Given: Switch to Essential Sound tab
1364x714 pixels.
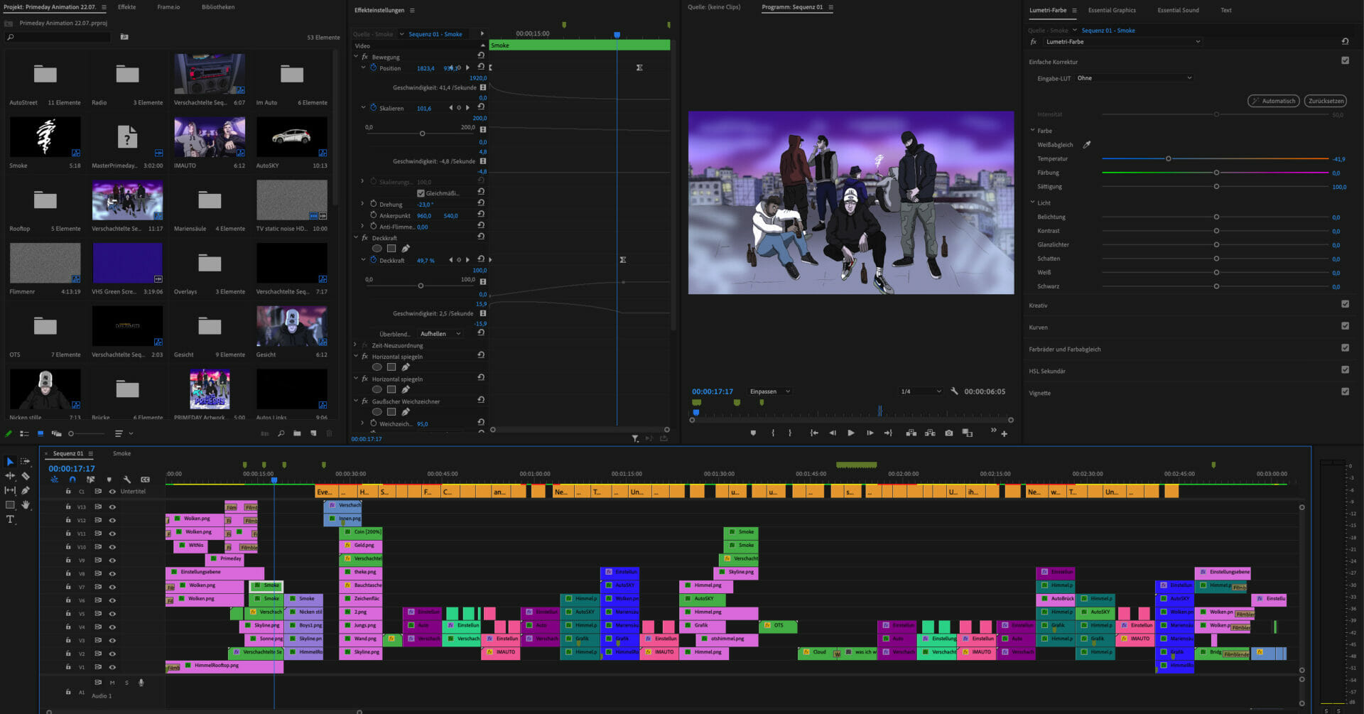Looking at the screenshot, I should (1178, 11).
